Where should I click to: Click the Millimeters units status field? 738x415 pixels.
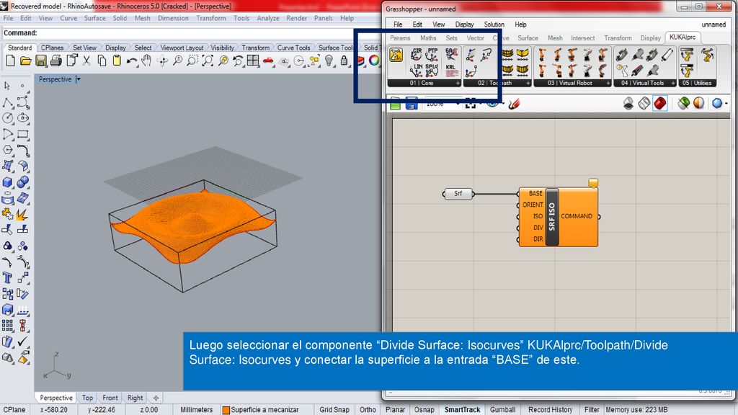pyautogui.click(x=196, y=410)
